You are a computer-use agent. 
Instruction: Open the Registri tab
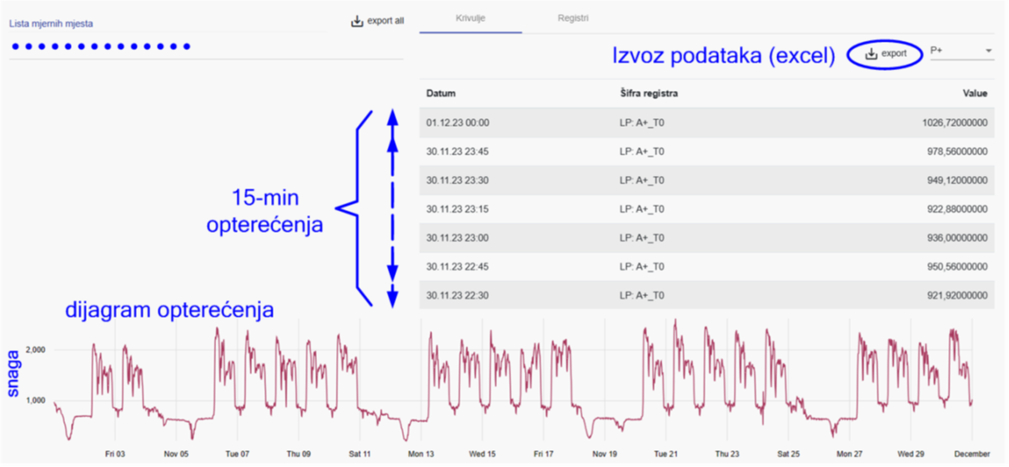573,18
